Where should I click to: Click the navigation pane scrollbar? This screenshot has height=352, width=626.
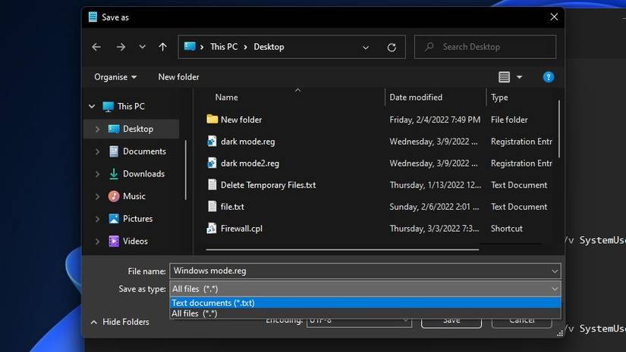point(186,170)
